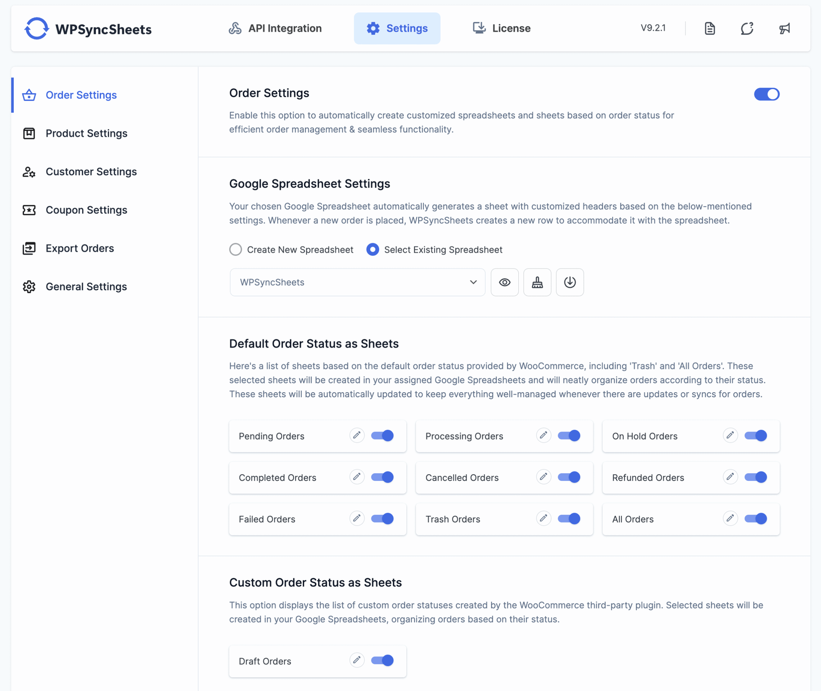Edit the Pending Orders sheet name
This screenshot has height=691, width=821.
coord(357,436)
